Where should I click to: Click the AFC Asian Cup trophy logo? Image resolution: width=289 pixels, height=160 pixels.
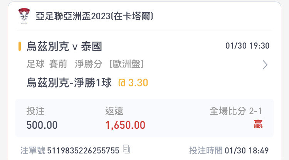click(24, 16)
